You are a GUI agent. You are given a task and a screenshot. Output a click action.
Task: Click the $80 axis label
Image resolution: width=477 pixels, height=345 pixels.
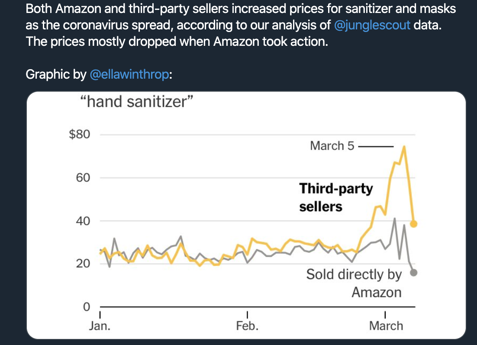(80, 134)
